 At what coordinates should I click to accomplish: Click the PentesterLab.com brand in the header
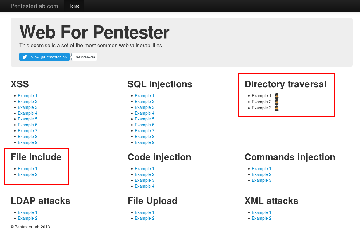coord(34,6)
